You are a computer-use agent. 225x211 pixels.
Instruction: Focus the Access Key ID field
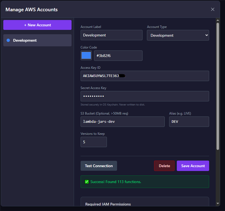click(x=145, y=76)
